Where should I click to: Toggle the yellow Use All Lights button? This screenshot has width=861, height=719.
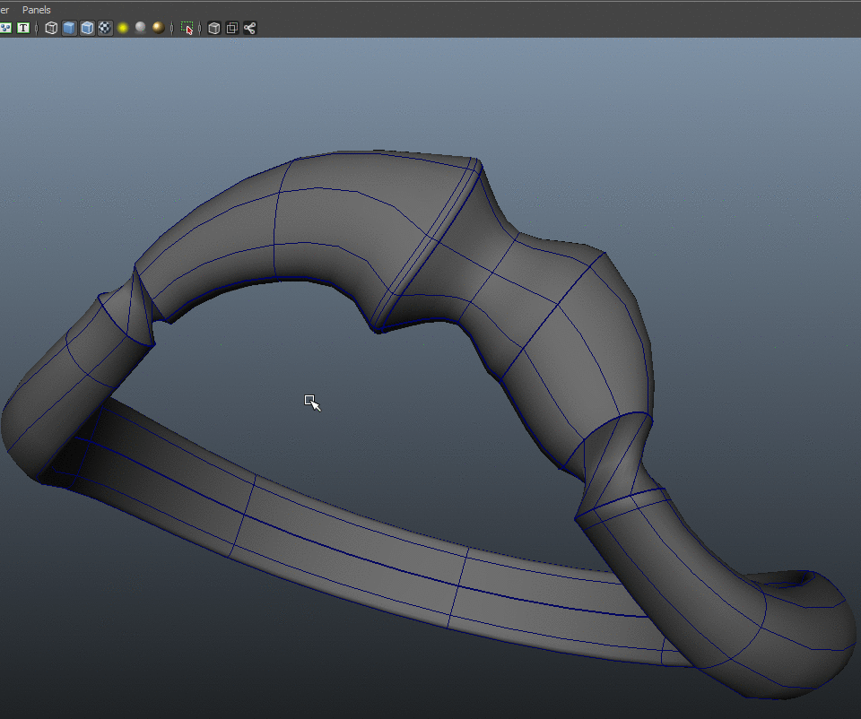coord(123,28)
